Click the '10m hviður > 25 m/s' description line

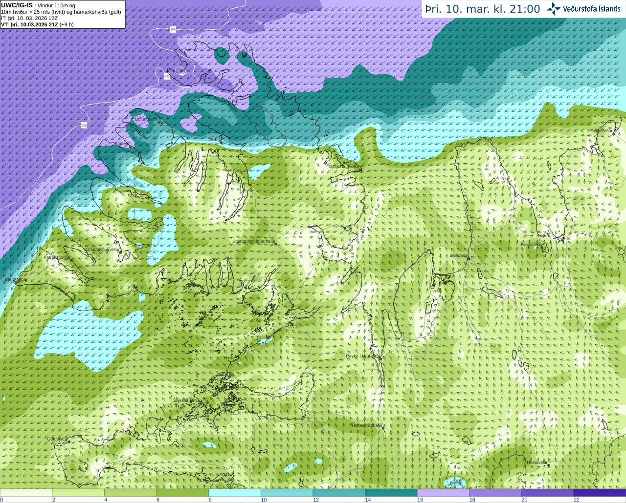tap(61, 12)
